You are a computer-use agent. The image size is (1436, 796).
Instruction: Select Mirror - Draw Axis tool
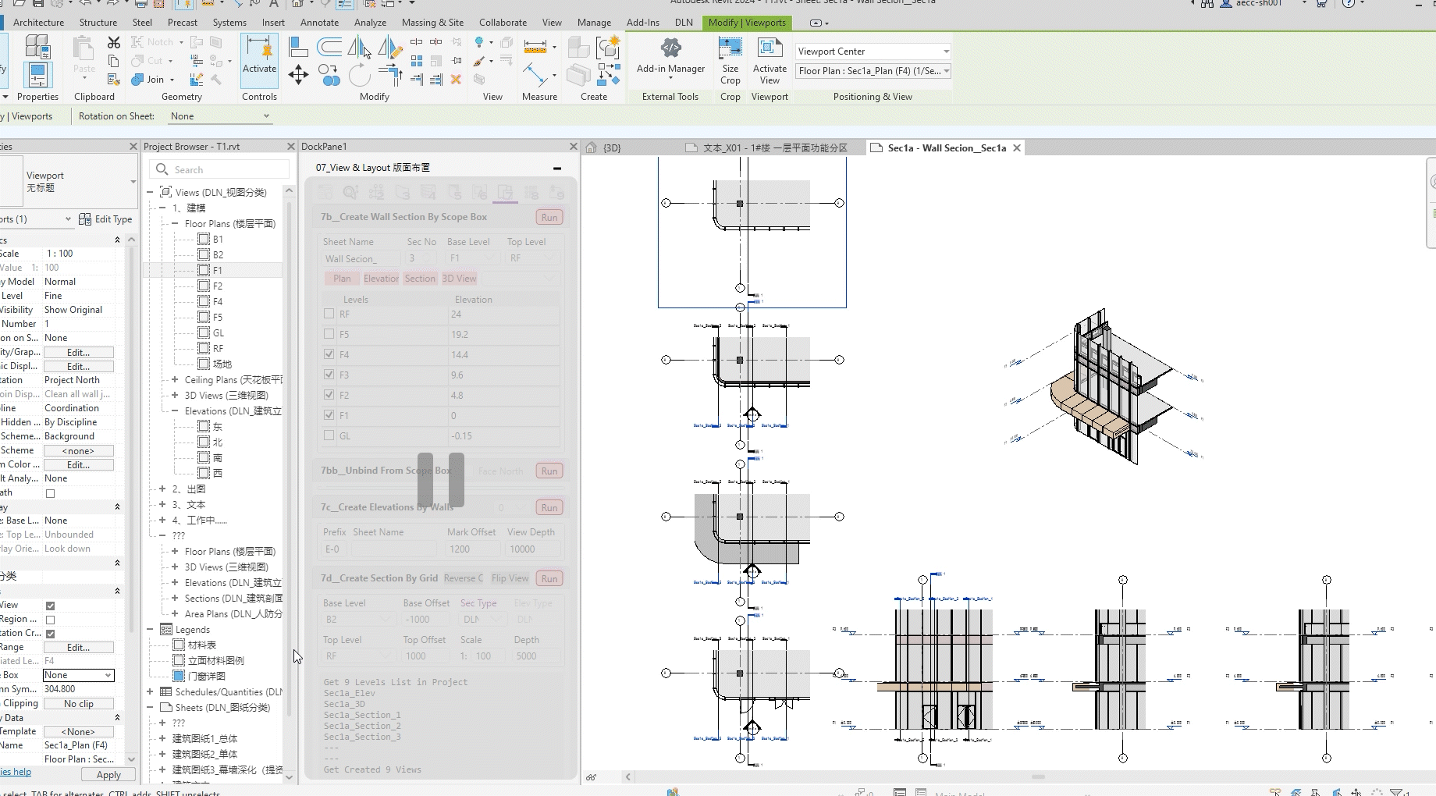coord(389,47)
